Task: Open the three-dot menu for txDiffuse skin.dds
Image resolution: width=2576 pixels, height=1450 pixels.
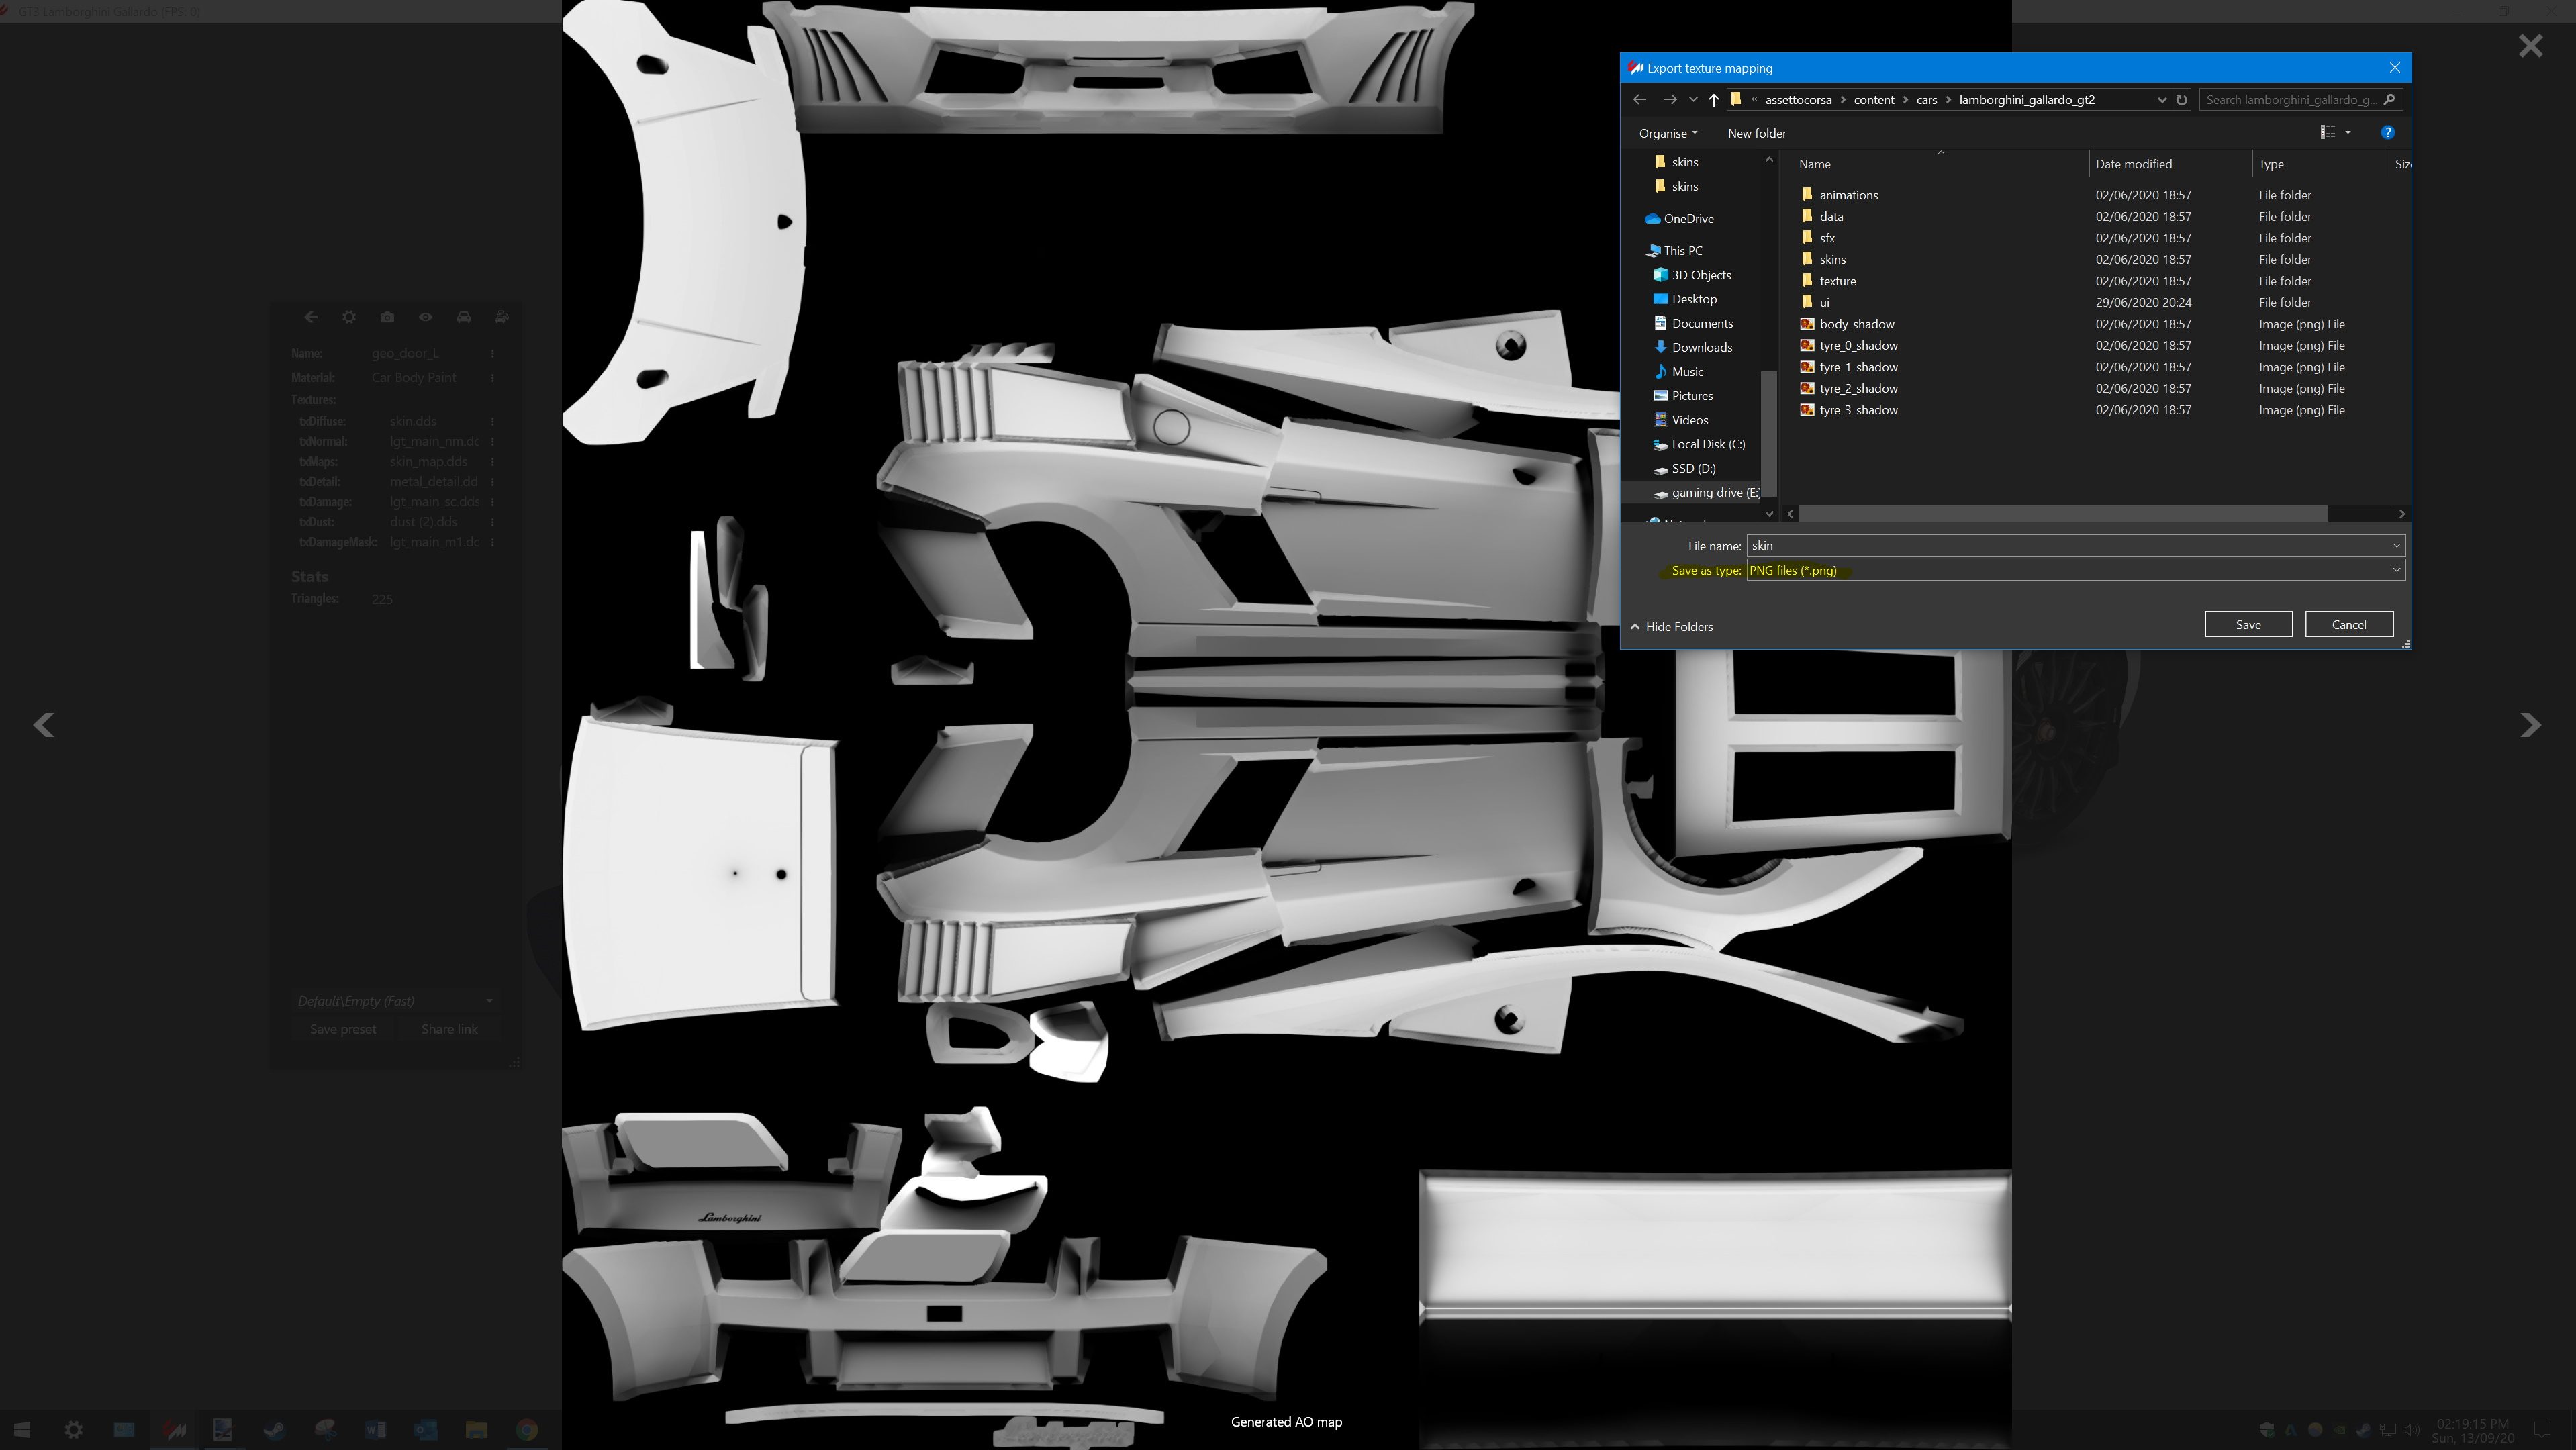Action: pos(492,422)
